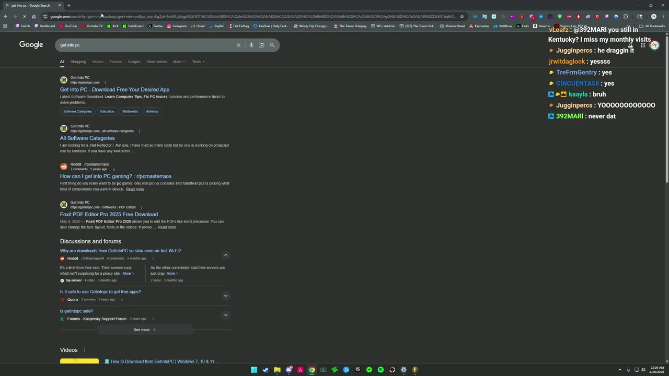Click See more under Discussions and forums

click(145, 330)
